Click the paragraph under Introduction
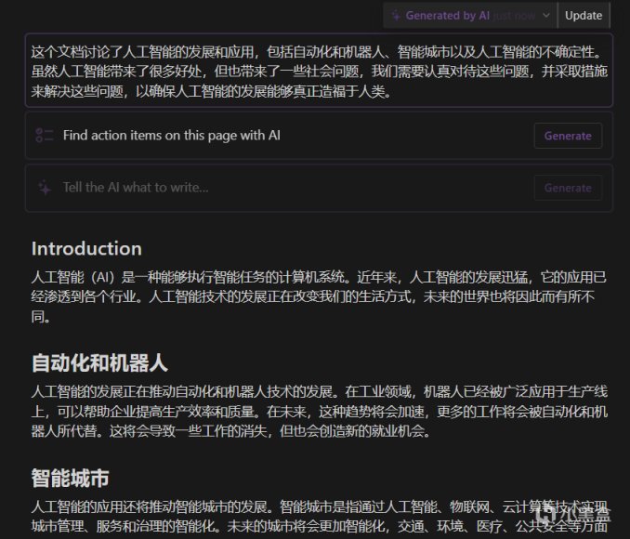The height and width of the screenshot is (539, 630). (319, 296)
